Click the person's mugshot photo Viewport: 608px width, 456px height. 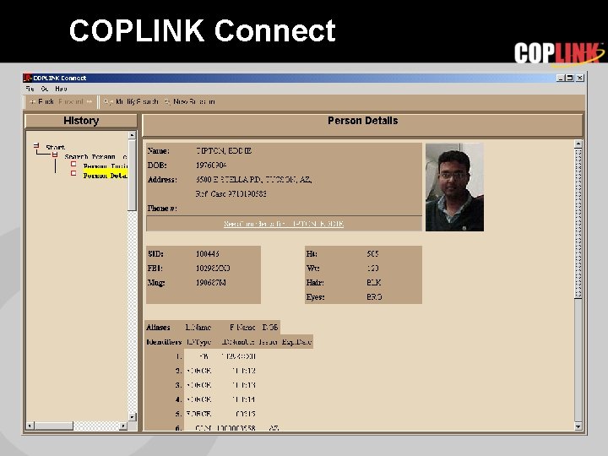pyautogui.click(x=454, y=187)
